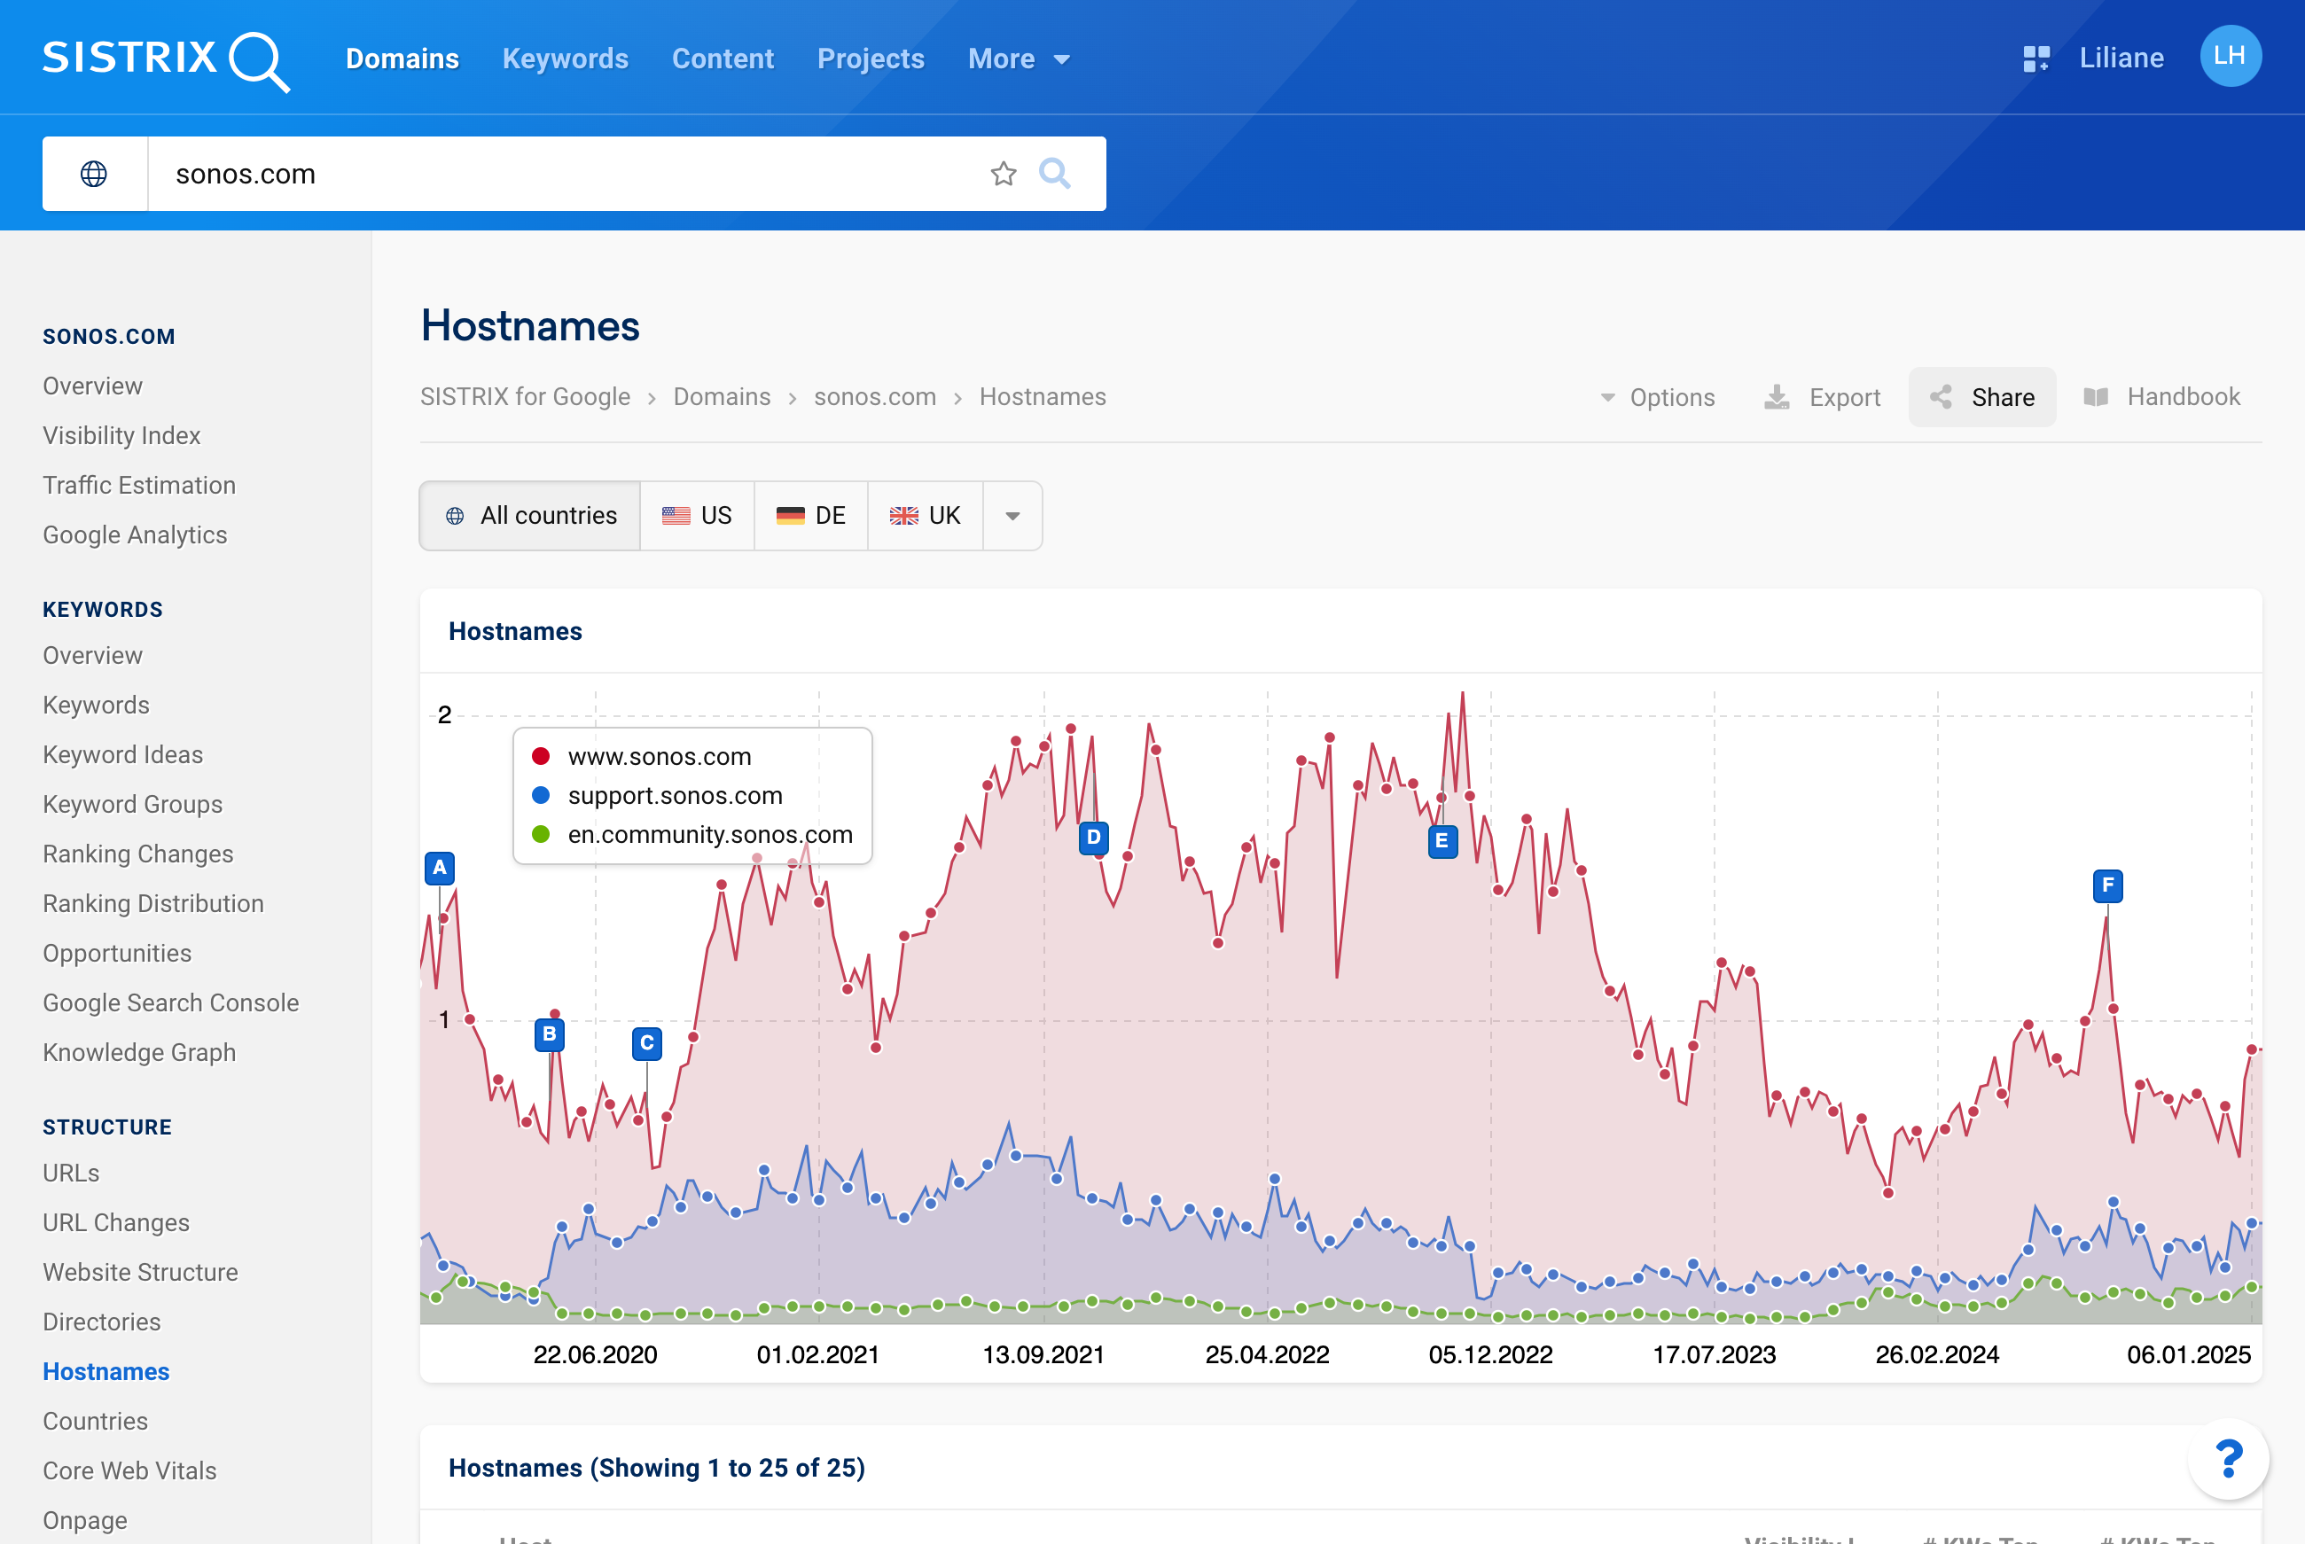Open the Keywords navigation item
The height and width of the screenshot is (1544, 2305).
(x=566, y=59)
